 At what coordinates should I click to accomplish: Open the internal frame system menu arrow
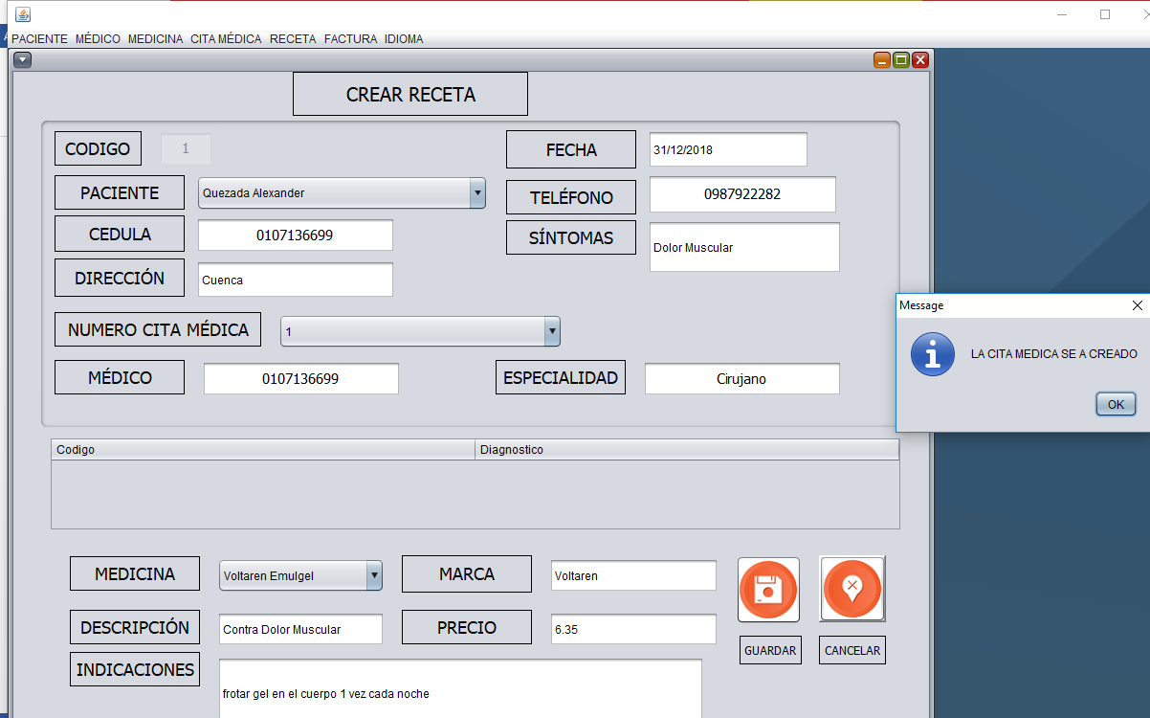tap(23, 59)
